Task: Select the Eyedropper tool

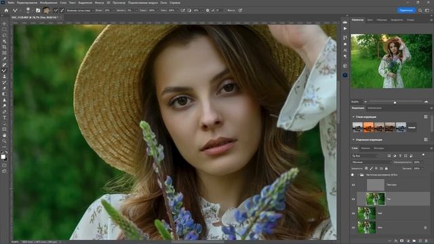Action: tap(4, 59)
